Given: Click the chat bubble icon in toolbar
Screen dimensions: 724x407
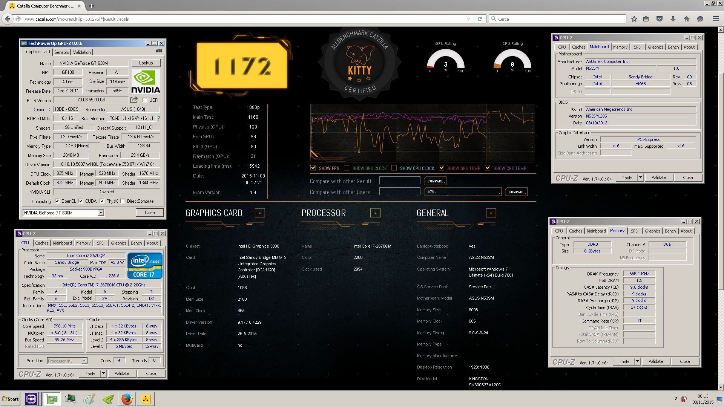Looking at the screenshot, I should click(700, 19).
